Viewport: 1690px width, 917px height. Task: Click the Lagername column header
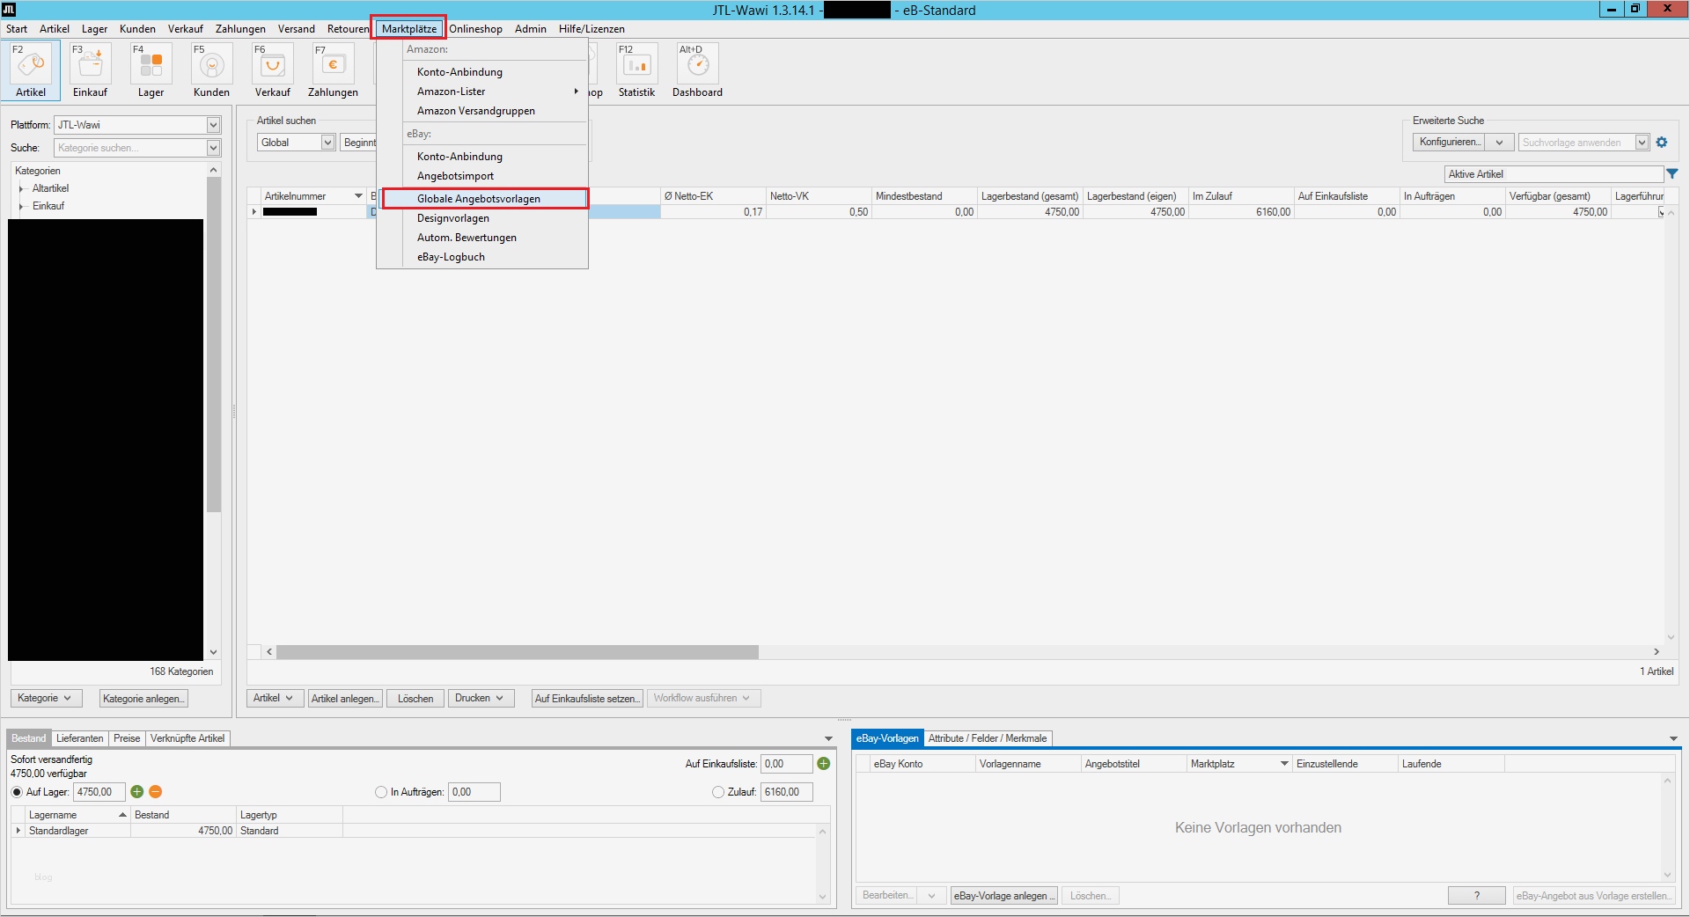click(78, 815)
